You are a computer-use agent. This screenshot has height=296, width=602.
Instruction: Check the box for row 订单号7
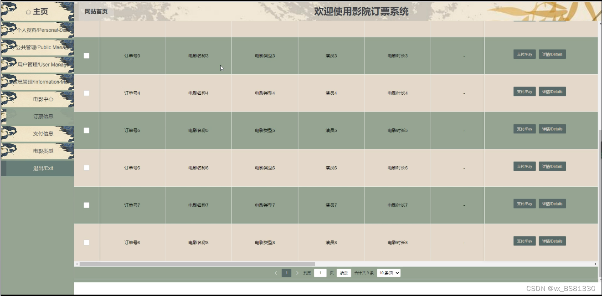coord(87,205)
